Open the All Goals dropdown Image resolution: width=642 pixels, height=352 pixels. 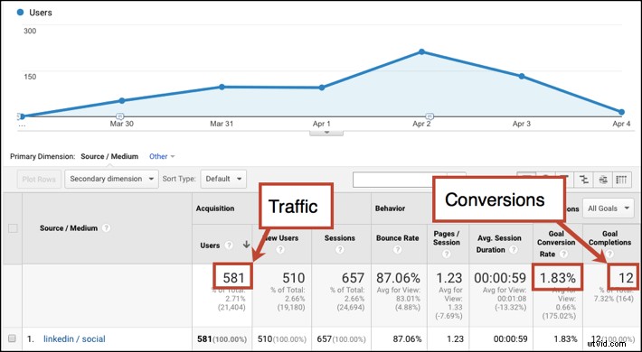(608, 208)
